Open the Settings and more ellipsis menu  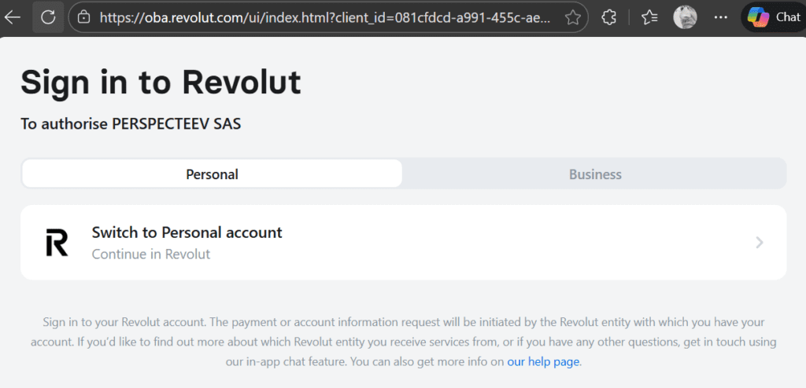point(720,16)
